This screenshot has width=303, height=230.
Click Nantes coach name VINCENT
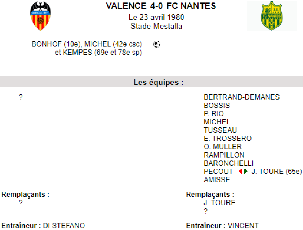(243, 226)
